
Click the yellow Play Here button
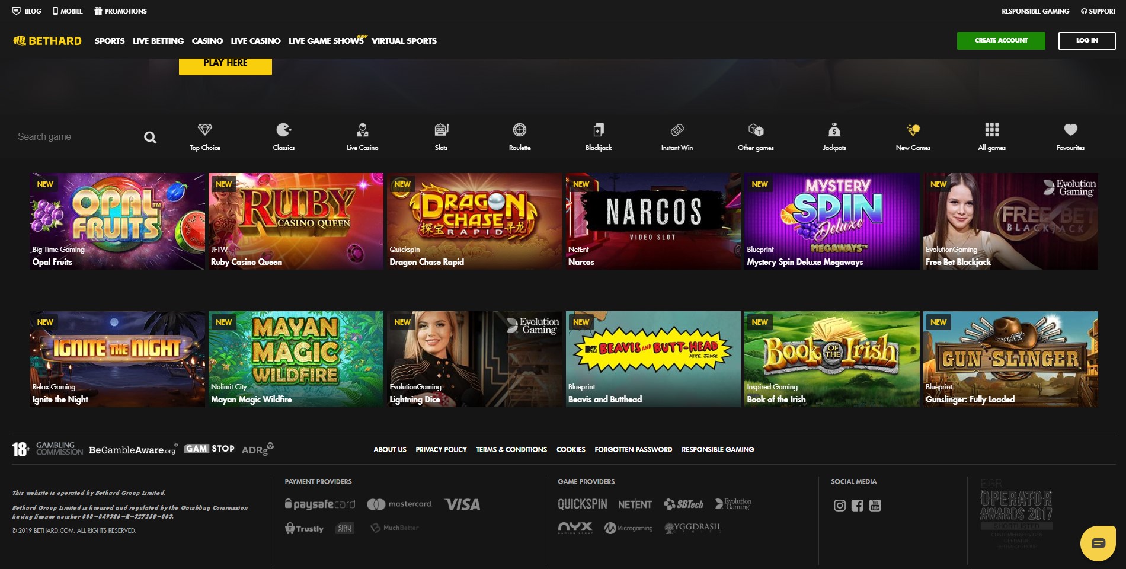pyautogui.click(x=225, y=66)
